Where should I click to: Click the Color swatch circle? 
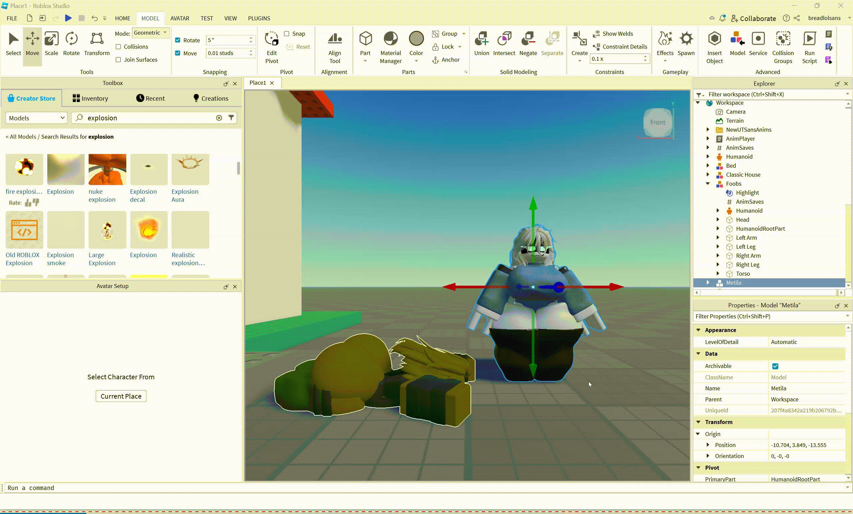click(x=416, y=38)
